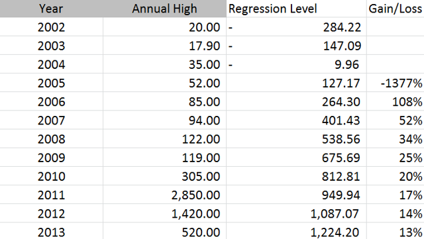This screenshot has width=424, height=239.
Task: Select regression level cell 127.17
Action: pos(296,83)
